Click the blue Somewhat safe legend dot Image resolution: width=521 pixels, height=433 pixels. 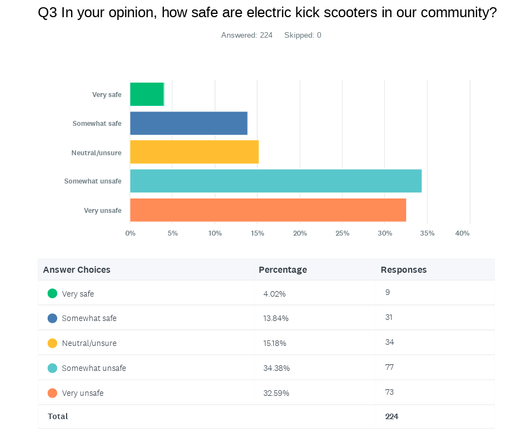(x=53, y=318)
